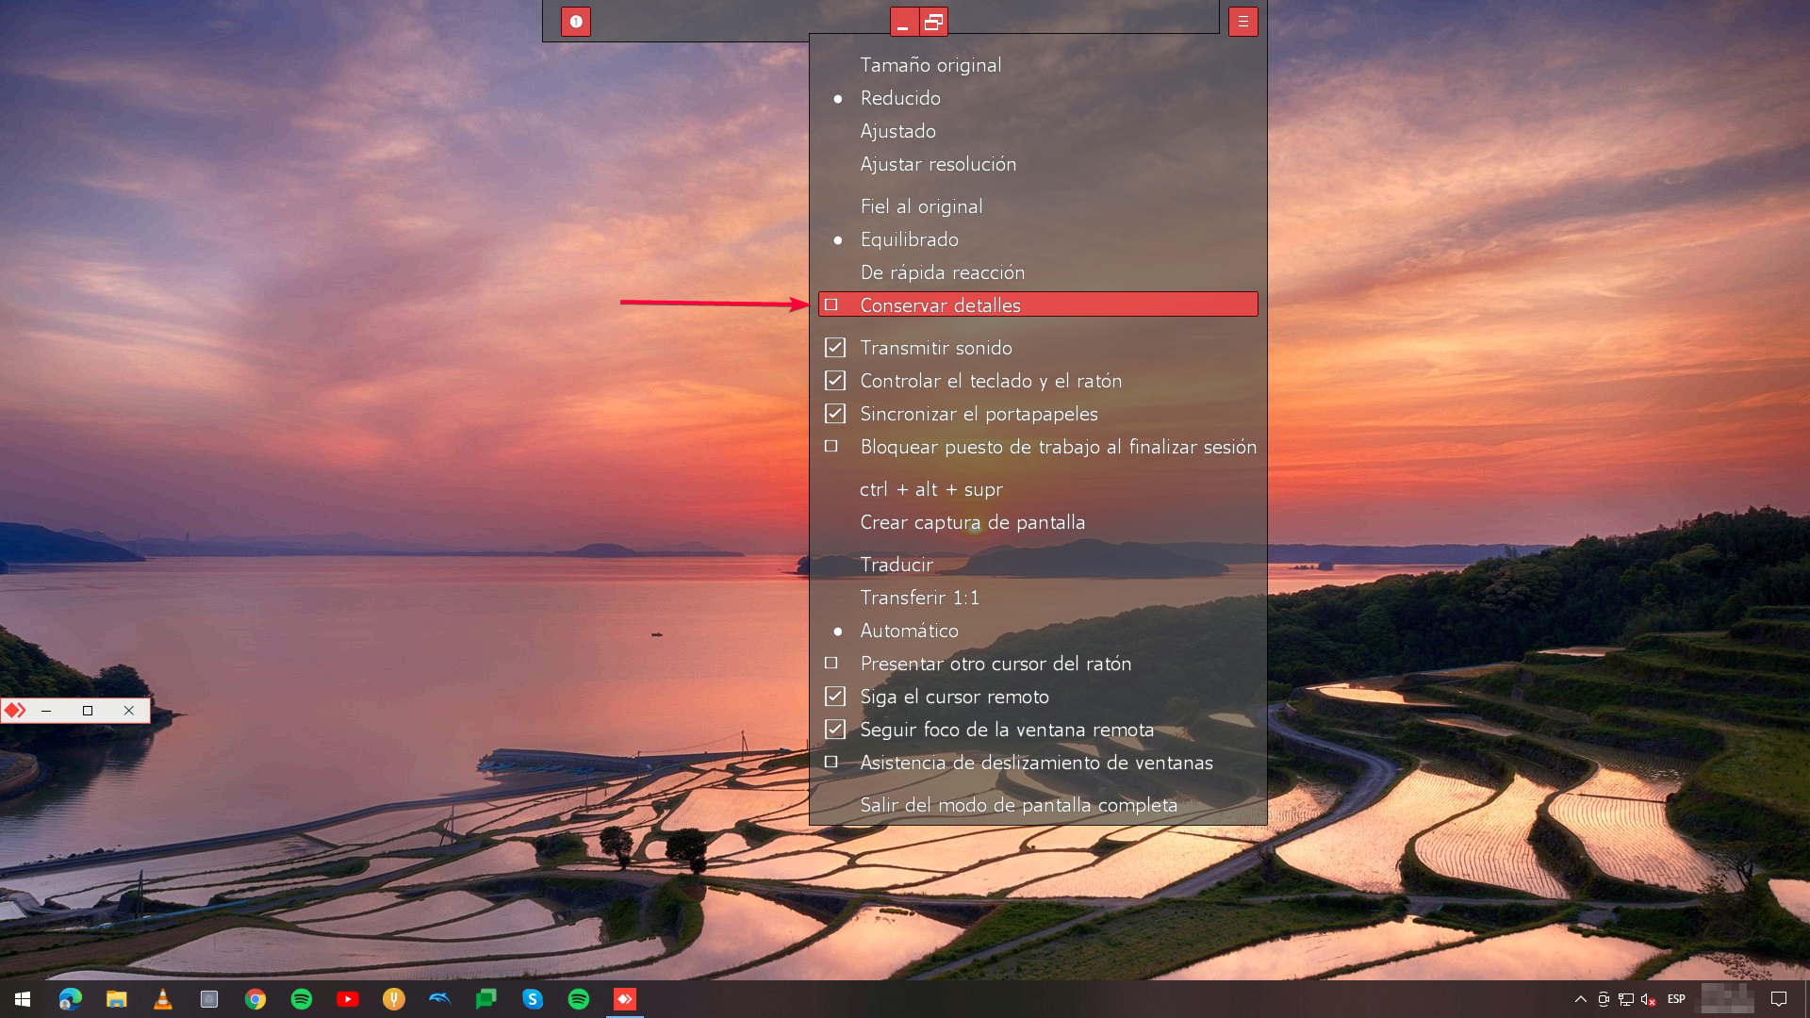Open the gray box app icon in the taskbar
1810x1018 pixels.
coord(209,999)
